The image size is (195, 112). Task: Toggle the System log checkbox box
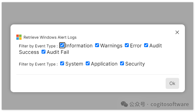(x=62, y=63)
